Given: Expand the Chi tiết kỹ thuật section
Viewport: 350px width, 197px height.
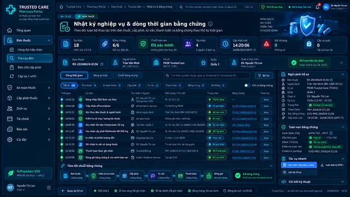Looking at the screenshot, I should coord(343,182).
